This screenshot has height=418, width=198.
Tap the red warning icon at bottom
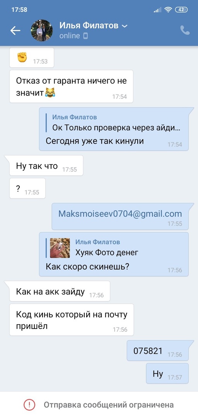(29, 405)
